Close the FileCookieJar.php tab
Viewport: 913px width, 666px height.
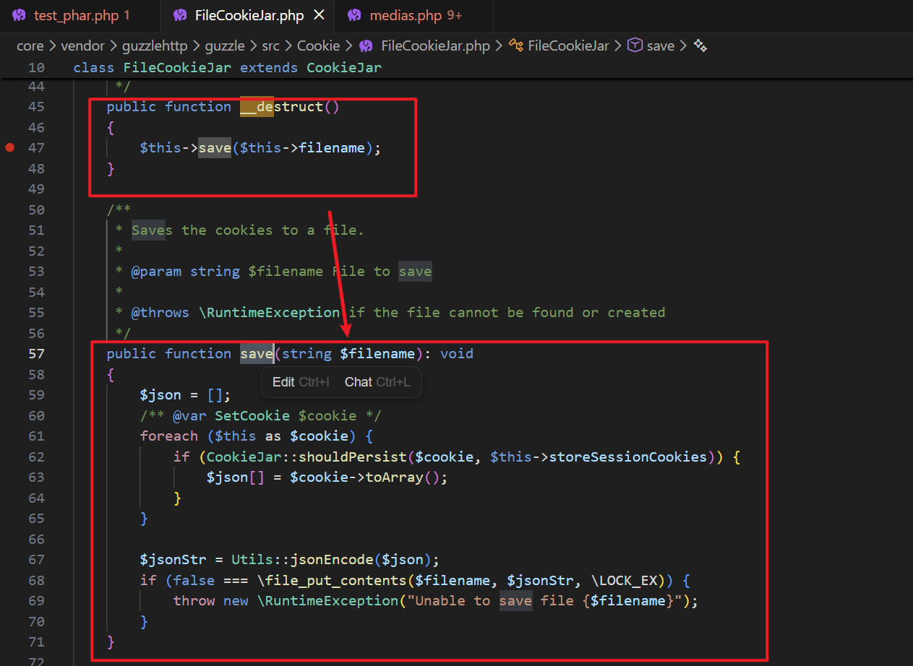point(320,15)
